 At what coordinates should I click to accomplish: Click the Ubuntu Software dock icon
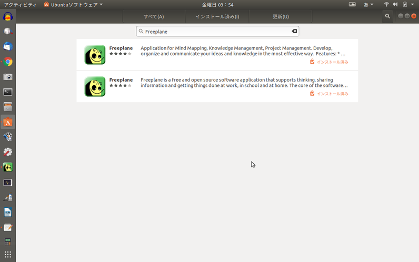(x=8, y=123)
